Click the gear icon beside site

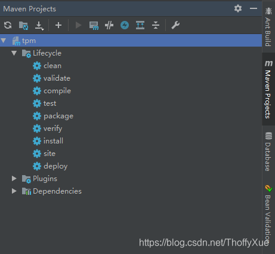(37, 154)
